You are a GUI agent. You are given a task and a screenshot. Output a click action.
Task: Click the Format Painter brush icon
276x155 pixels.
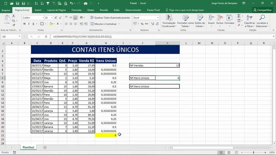(x=13, y=25)
